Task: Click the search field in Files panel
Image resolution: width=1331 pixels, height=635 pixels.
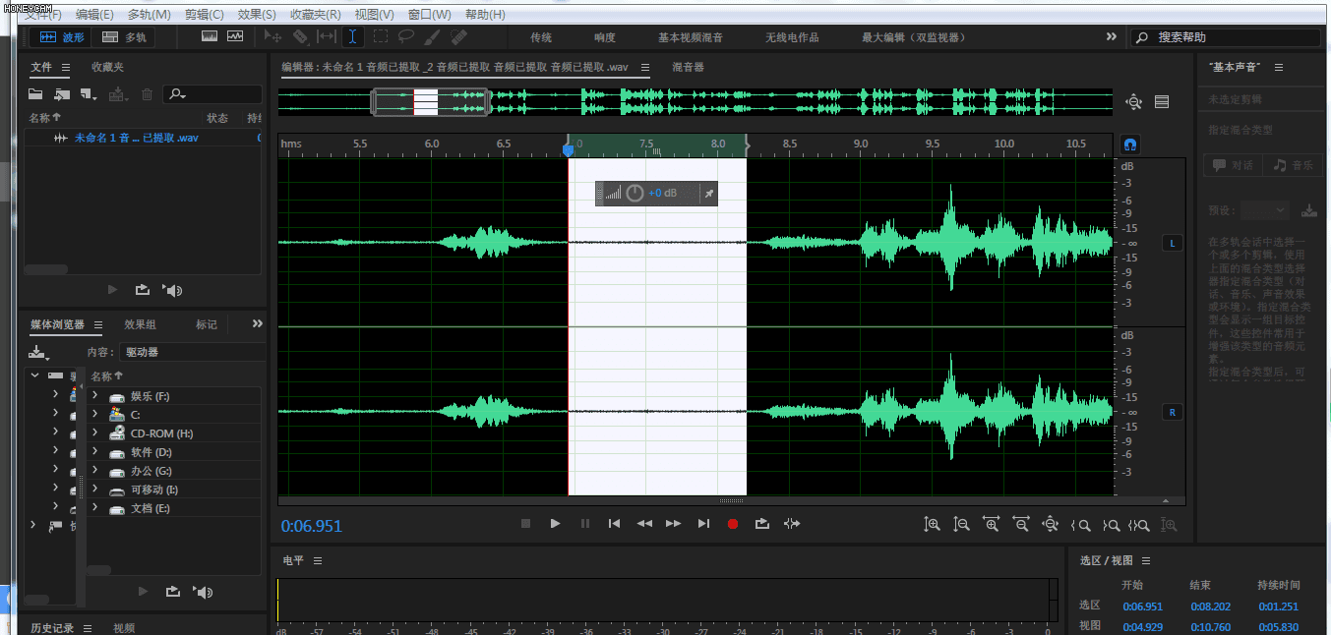Action: click(212, 94)
